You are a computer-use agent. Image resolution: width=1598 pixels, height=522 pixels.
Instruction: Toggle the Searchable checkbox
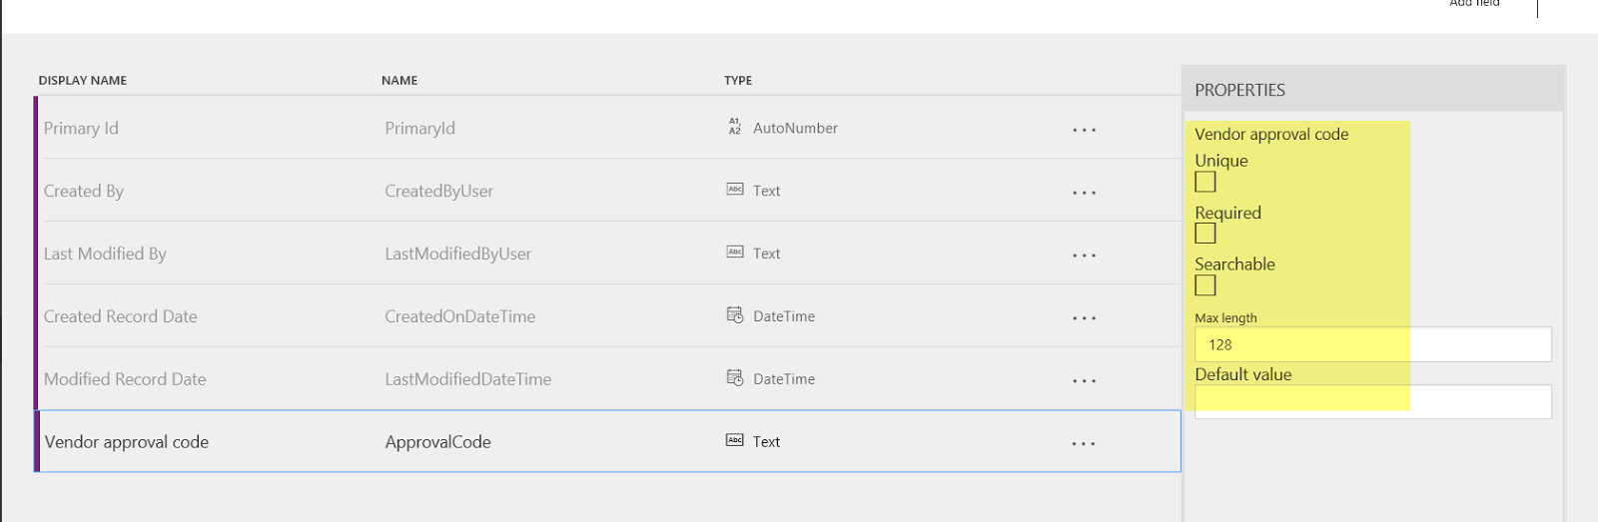[x=1205, y=285]
